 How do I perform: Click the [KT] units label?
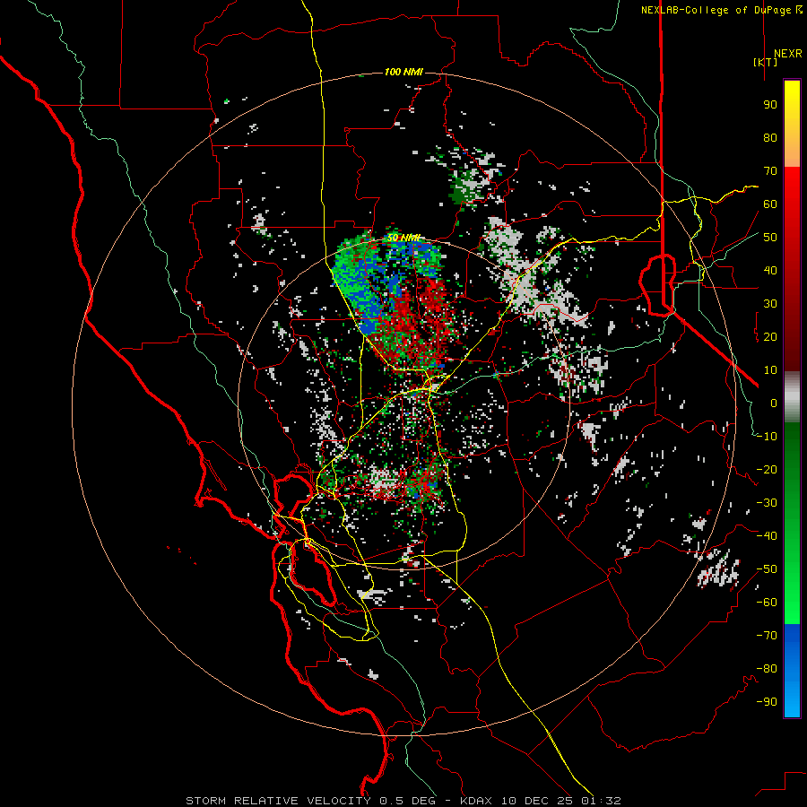766,62
